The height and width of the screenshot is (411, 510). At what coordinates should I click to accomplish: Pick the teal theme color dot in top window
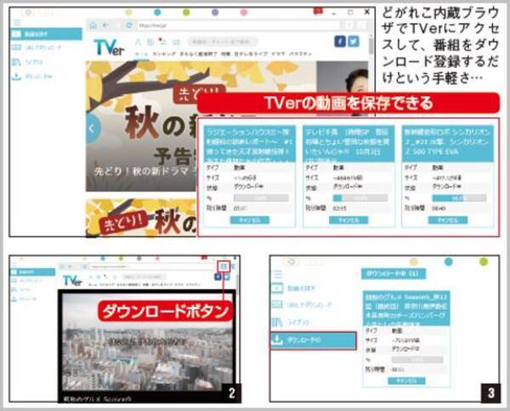coord(157,13)
